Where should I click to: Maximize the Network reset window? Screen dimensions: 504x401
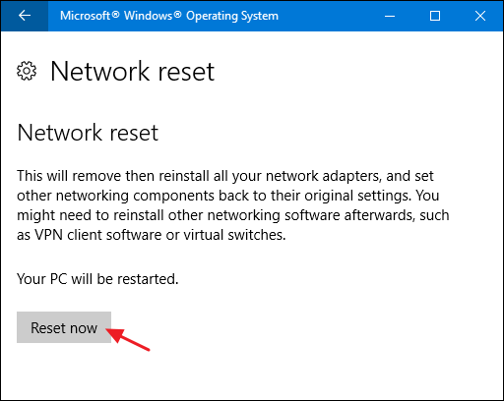(435, 16)
